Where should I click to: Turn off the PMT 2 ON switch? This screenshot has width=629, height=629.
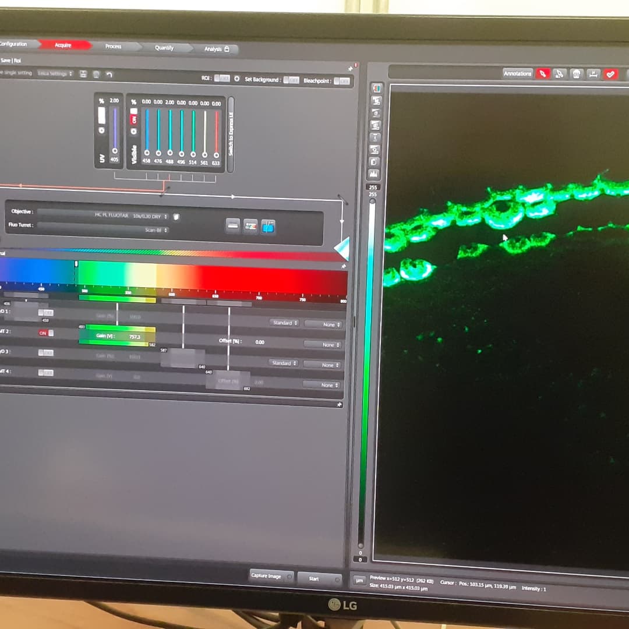point(46,333)
